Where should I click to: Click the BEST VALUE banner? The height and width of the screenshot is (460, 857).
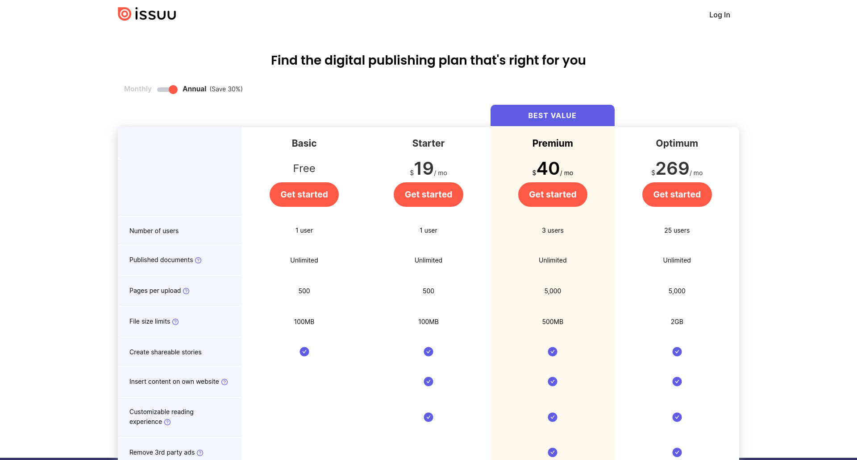click(553, 115)
